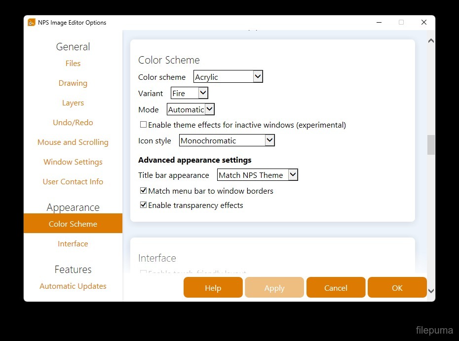Click the scroll up arrow on the scrollbar
The image size is (459, 341).
pyautogui.click(x=431, y=41)
